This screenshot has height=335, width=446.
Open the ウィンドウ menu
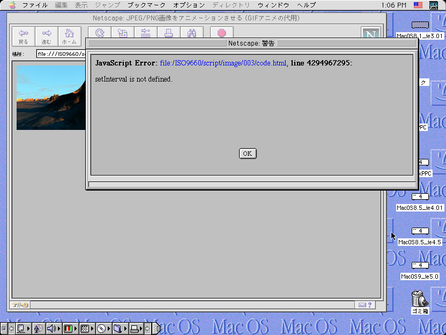pos(273,5)
